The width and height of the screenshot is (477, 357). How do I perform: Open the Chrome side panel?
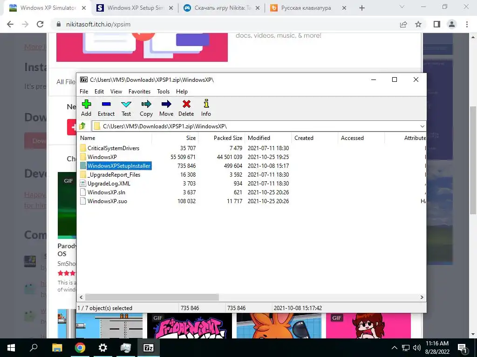pos(437,24)
